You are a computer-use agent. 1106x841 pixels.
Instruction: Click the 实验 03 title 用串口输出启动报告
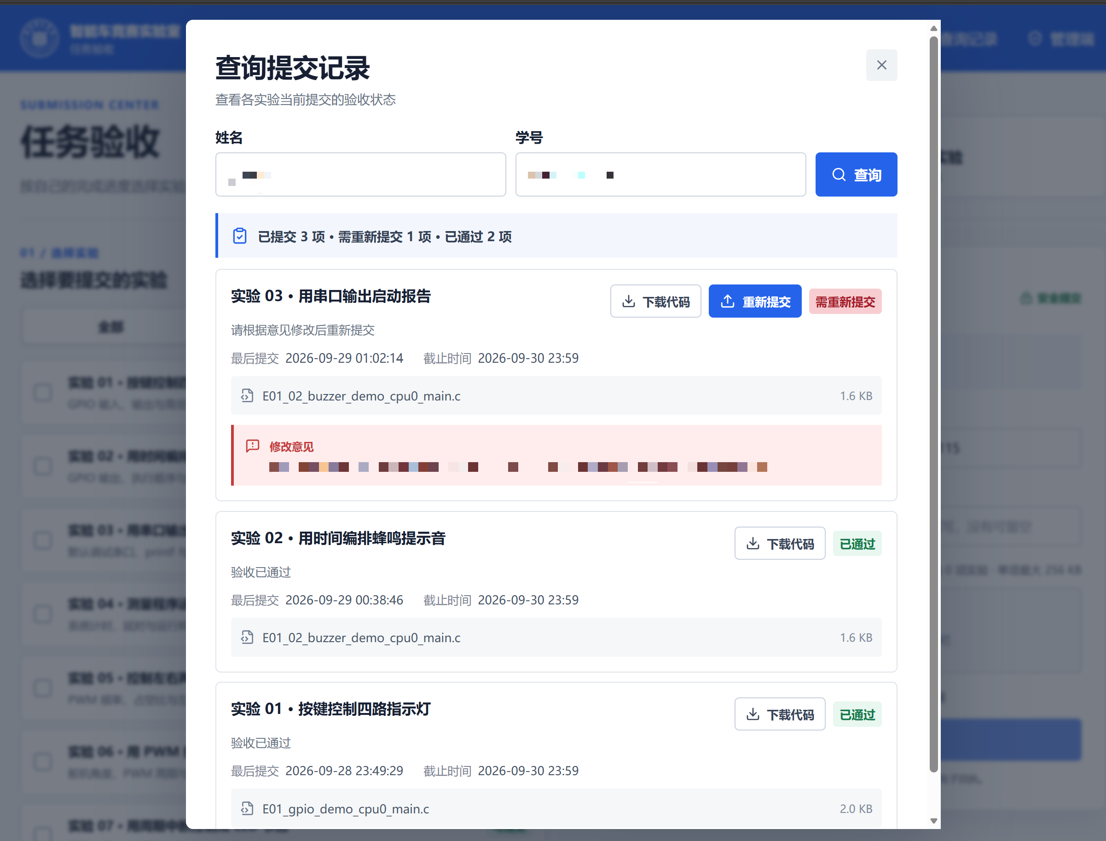click(365, 296)
